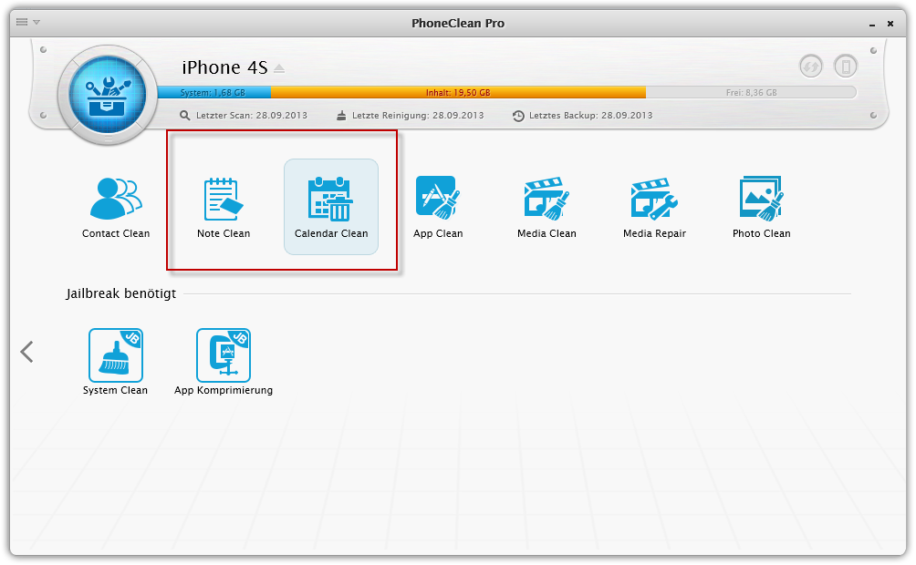Go back with the left arrow
Viewport: 916px width, 565px height.
coord(26,352)
